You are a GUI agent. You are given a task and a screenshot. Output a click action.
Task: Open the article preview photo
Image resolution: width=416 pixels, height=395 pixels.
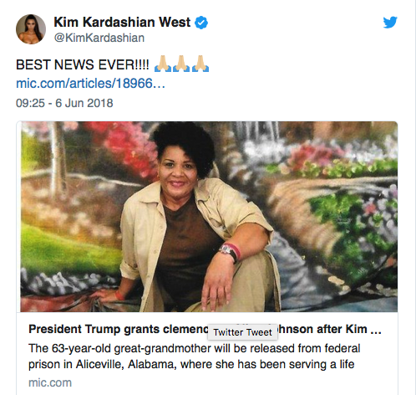209,217
